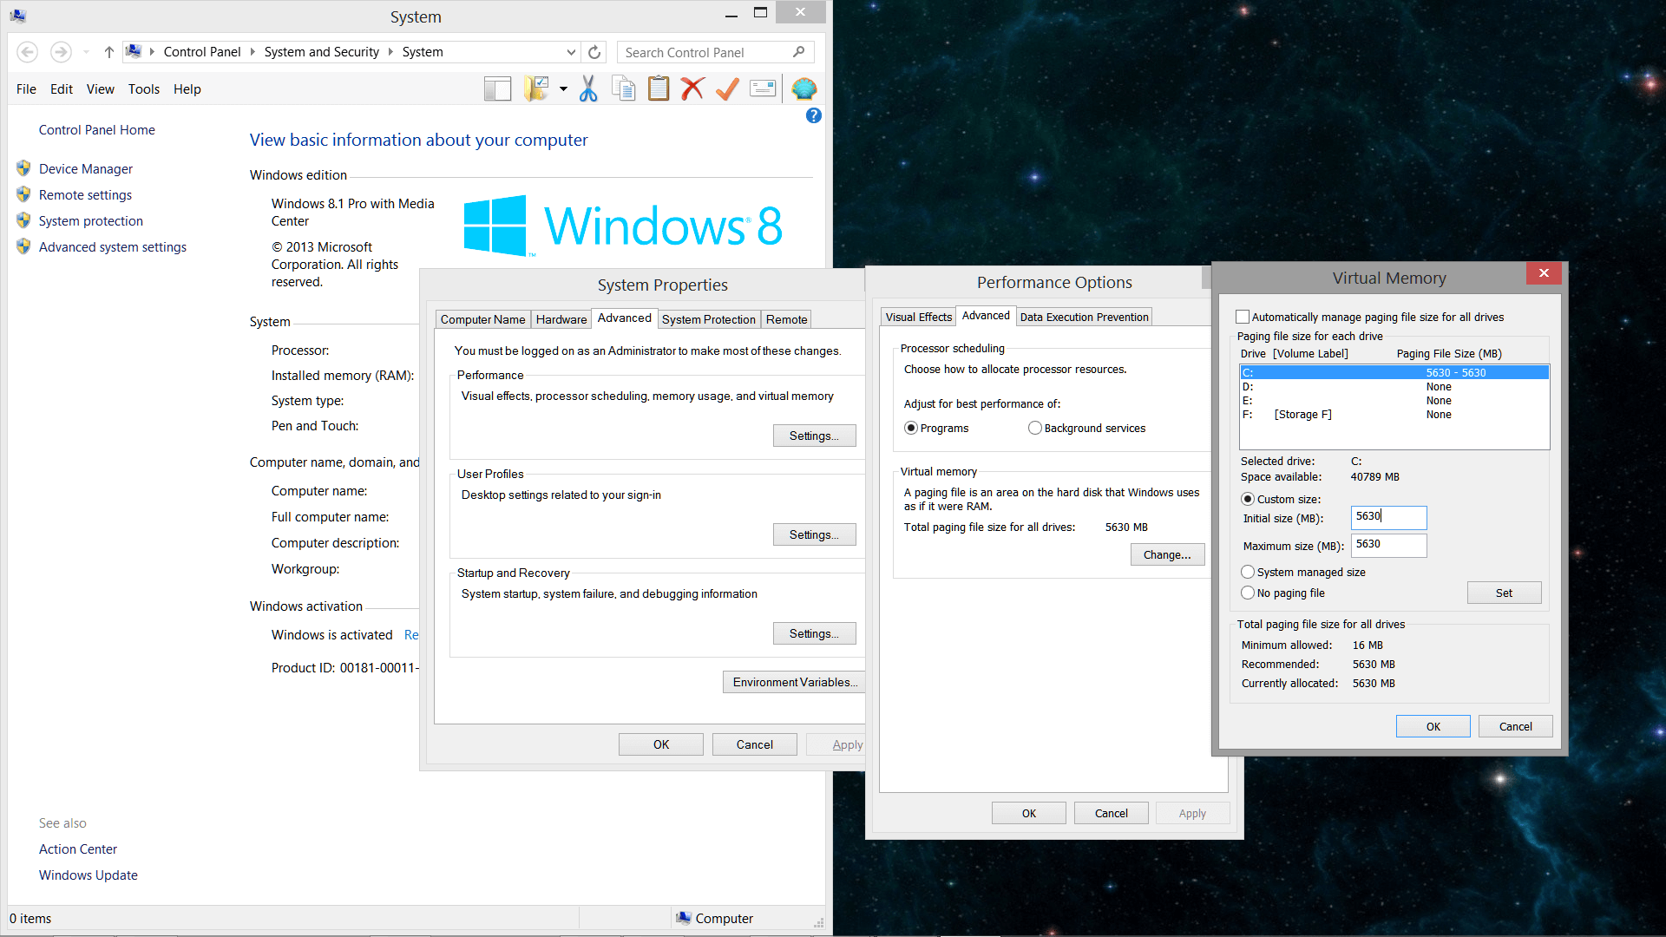Viewport: 1666px width, 937px height.
Task: Click the Paste clipboard toolbar icon
Action: pos(659,88)
